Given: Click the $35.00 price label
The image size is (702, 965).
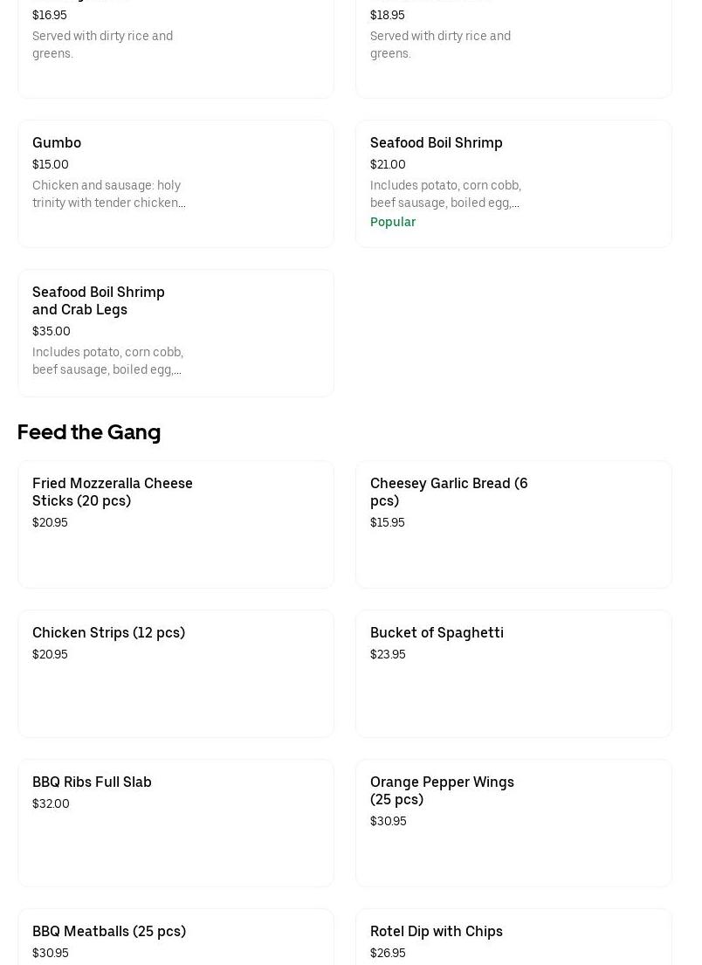Looking at the screenshot, I should (52, 331).
